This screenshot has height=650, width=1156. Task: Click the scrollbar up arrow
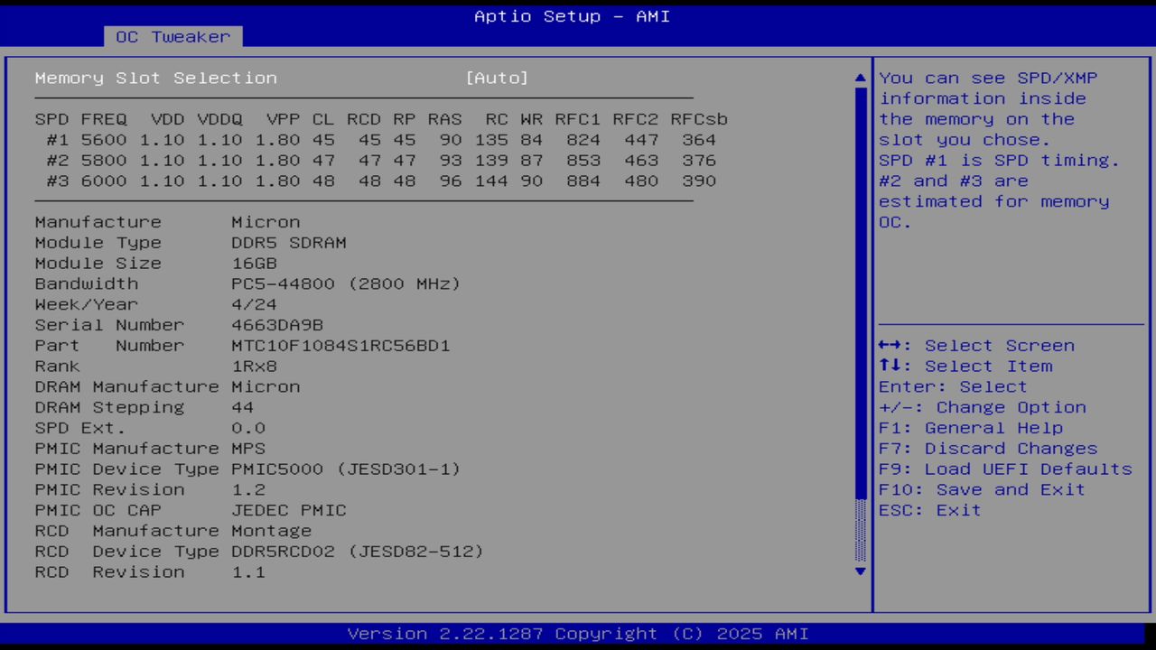(860, 79)
